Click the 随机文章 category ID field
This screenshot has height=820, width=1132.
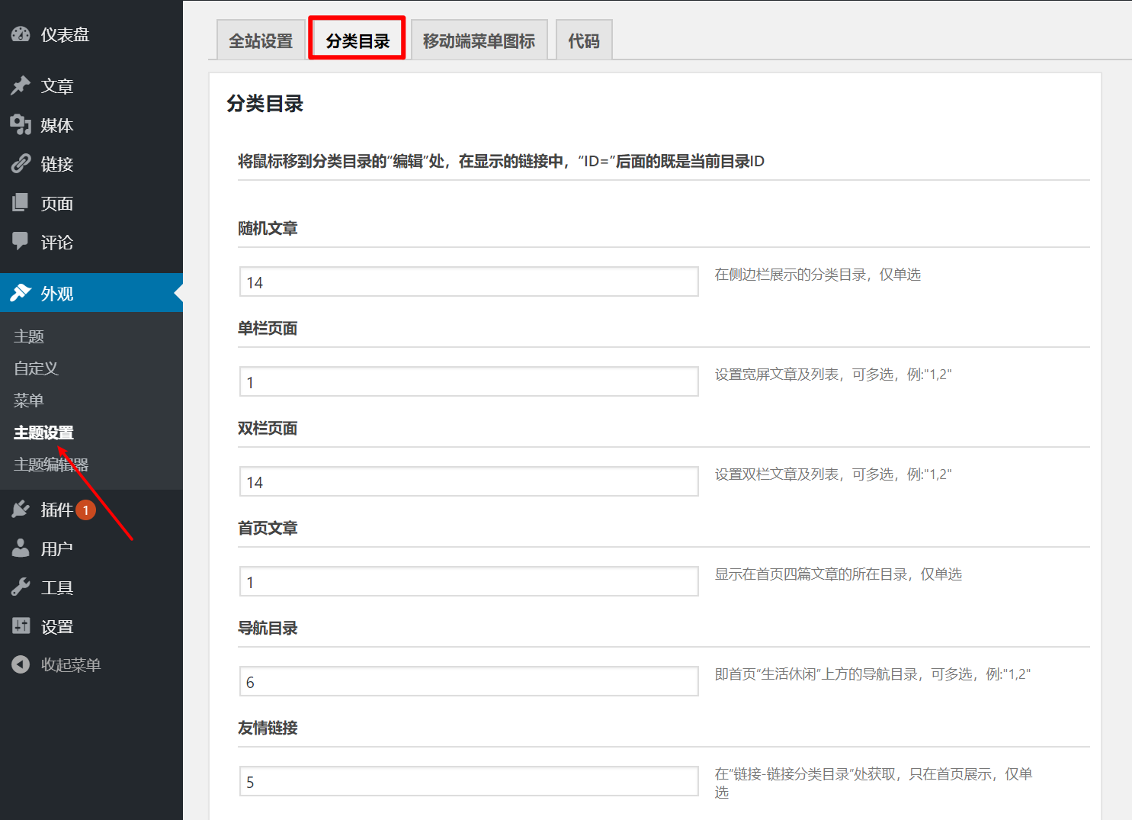[x=468, y=282]
